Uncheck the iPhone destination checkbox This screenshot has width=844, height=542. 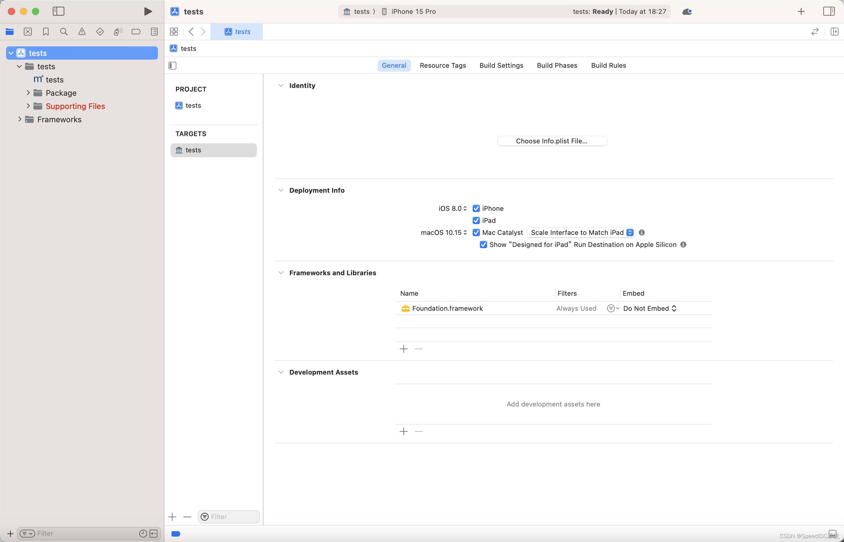coord(476,208)
